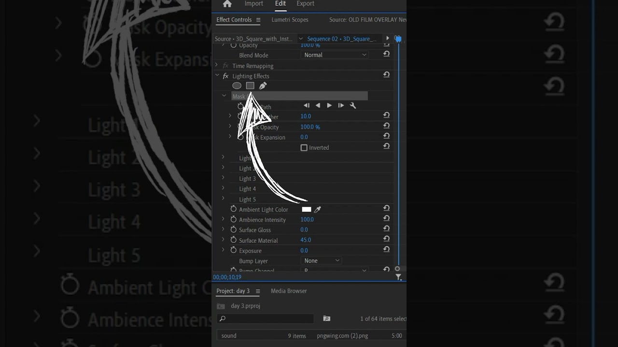This screenshot has width=618, height=347.
Task: Click the create search bin folder icon
Action: tap(327, 319)
